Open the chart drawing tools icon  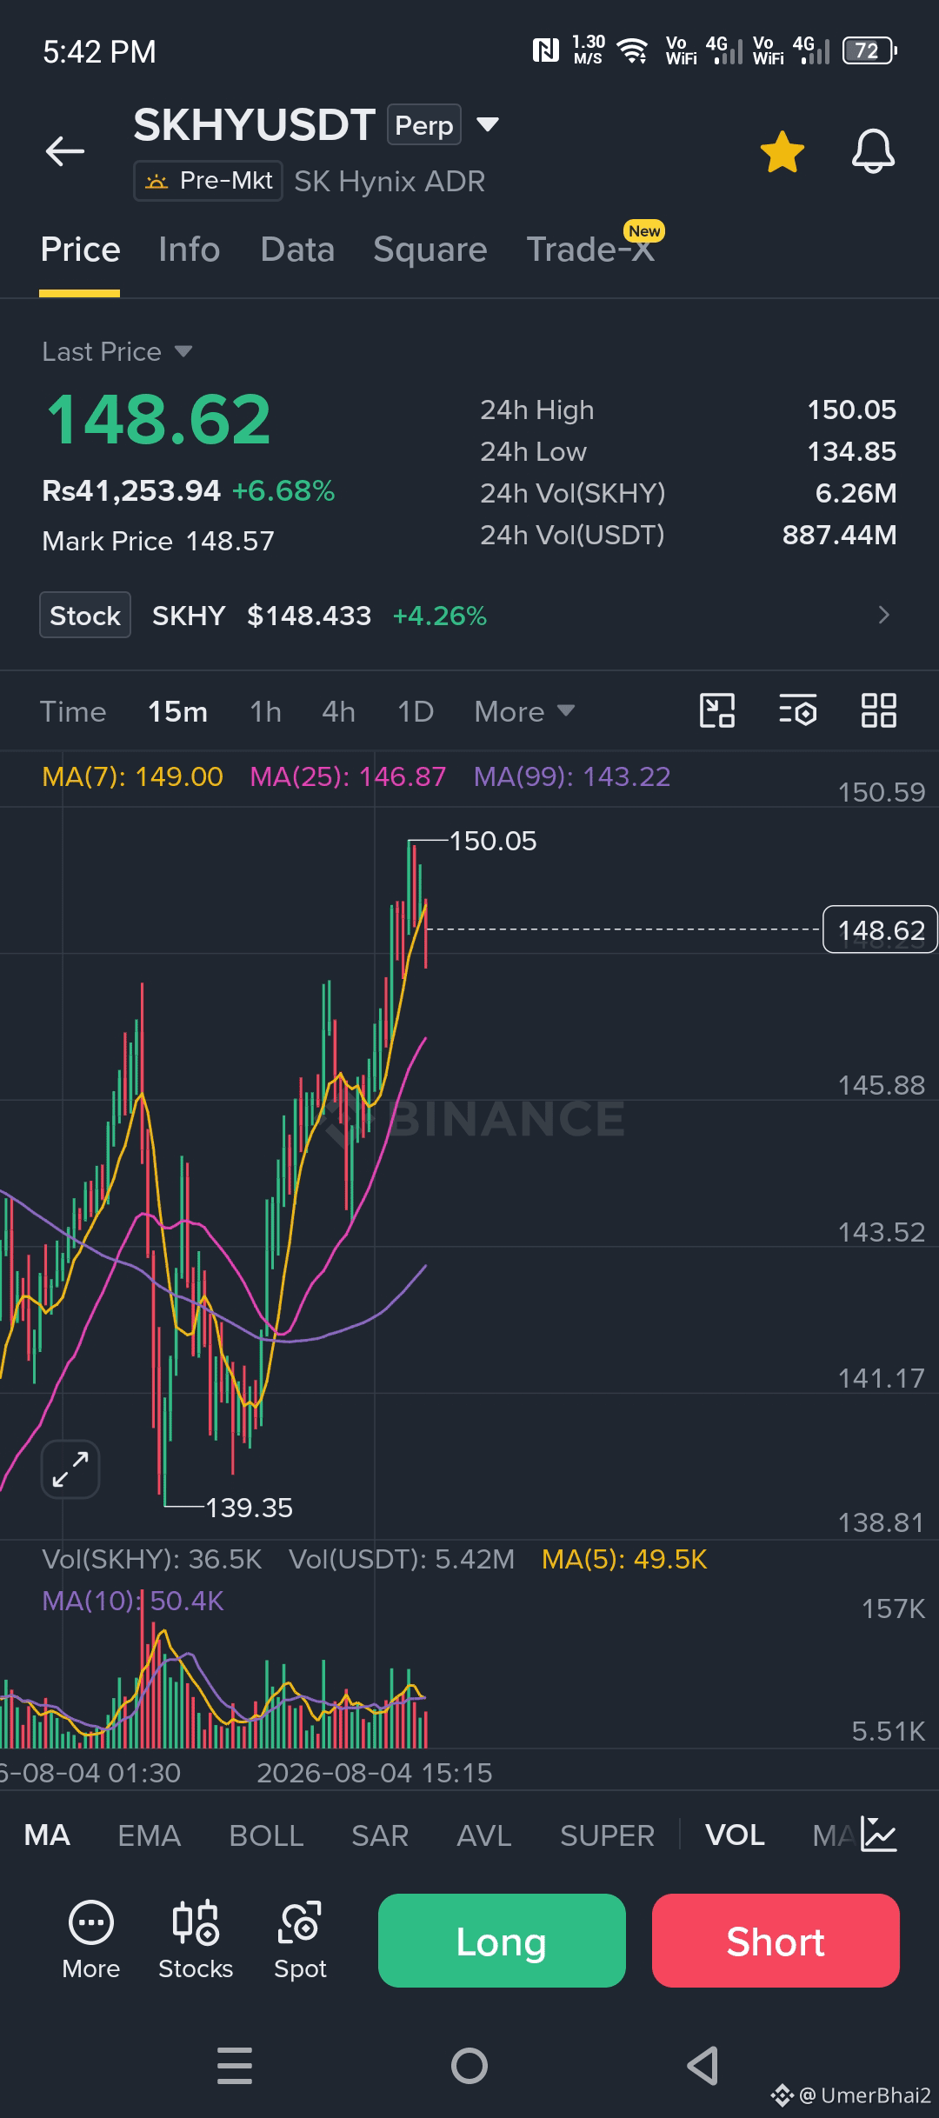[717, 710]
